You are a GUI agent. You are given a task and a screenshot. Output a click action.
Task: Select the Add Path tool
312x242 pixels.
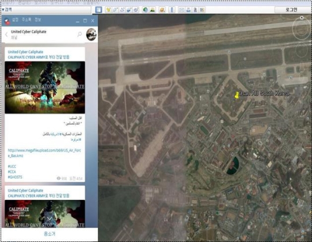click(x=122, y=10)
